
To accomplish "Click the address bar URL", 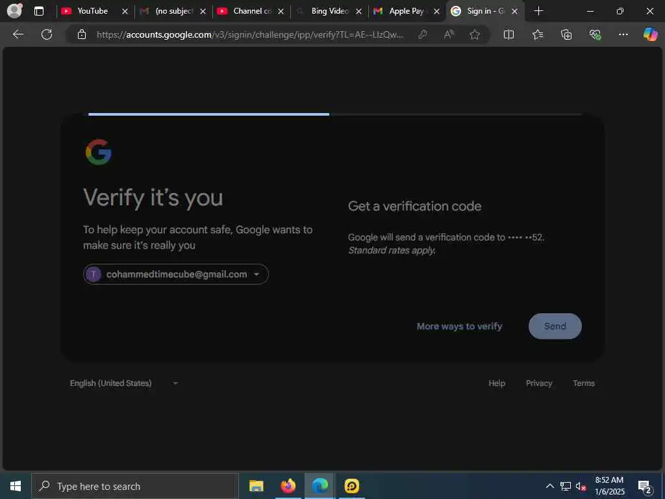I will 250,35.
